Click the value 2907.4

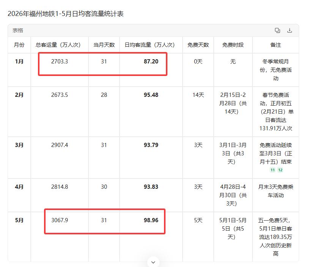(60, 145)
